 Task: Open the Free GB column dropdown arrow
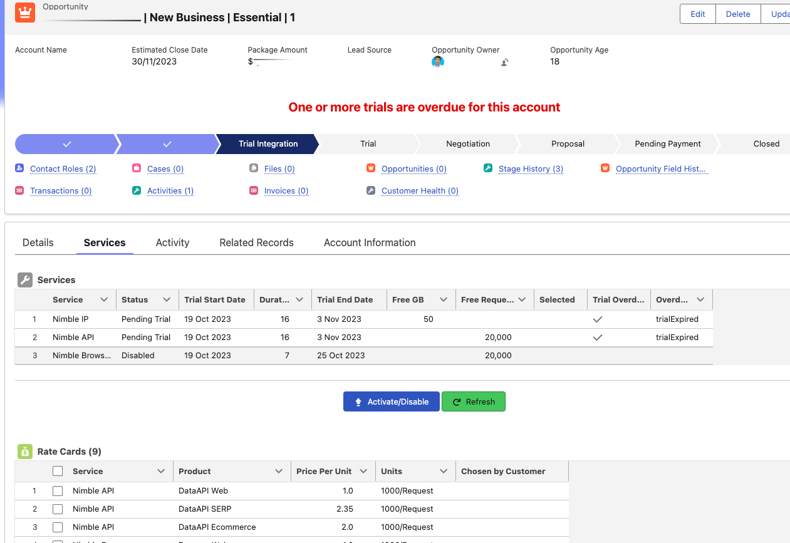(444, 300)
